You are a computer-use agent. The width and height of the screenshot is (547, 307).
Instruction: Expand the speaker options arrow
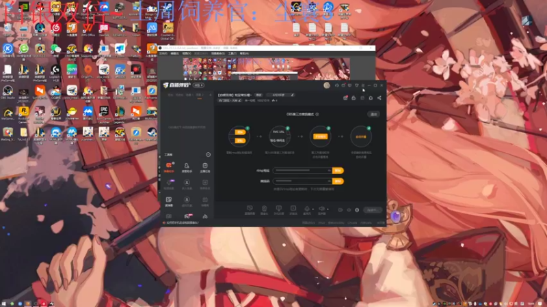click(x=328, y=209)
